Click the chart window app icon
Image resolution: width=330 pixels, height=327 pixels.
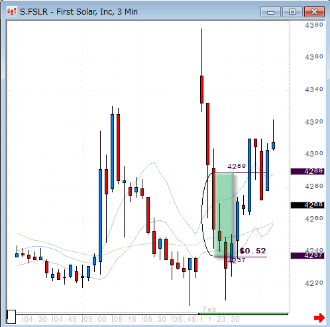[12, 12]
